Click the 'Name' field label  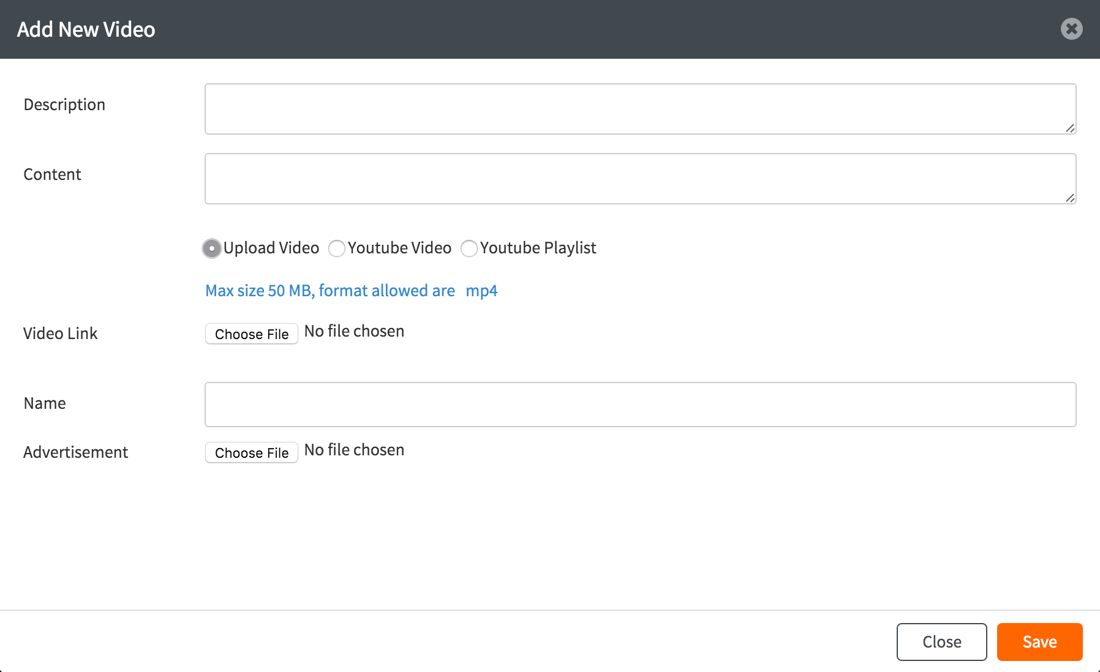[x=45, y=403]
